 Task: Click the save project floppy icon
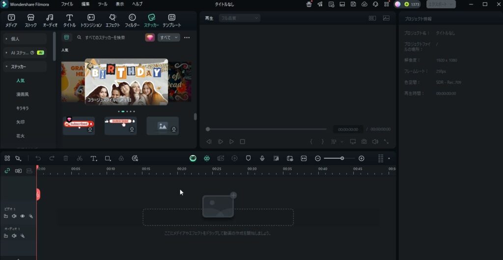tap(353, 4)
